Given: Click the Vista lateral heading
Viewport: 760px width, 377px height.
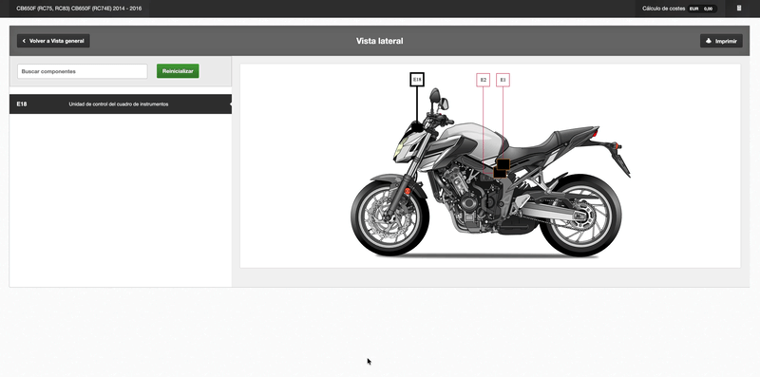Looking at the screenshot, I should pyautogui.click(x=379, y=41).
